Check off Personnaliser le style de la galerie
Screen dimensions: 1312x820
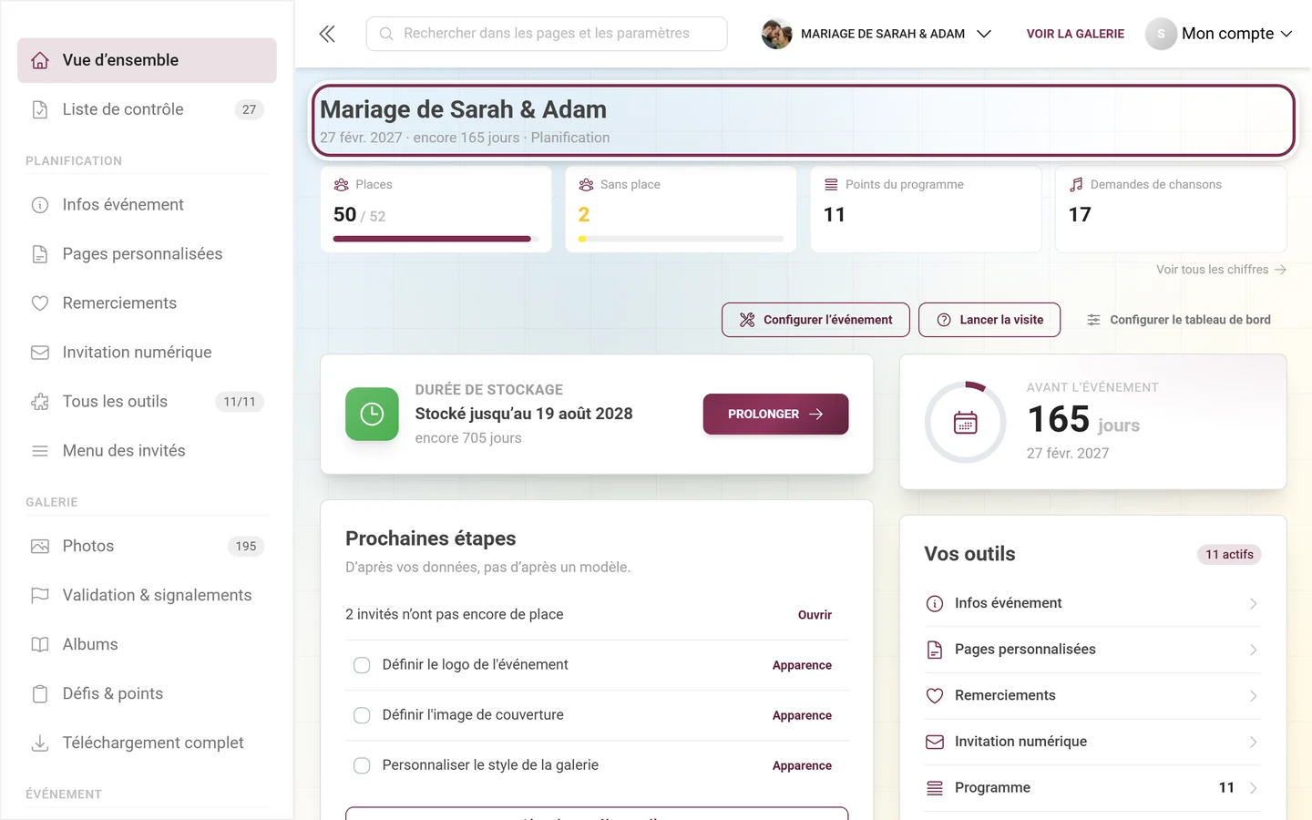[x=362, y=765]
